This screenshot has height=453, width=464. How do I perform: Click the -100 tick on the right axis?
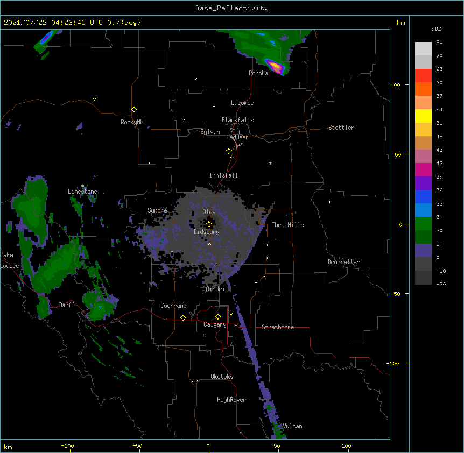pos(393,363)
